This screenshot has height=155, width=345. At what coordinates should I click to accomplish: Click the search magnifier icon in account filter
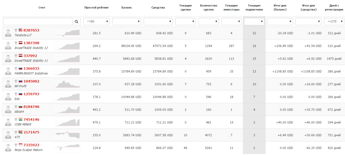point(76,22)
